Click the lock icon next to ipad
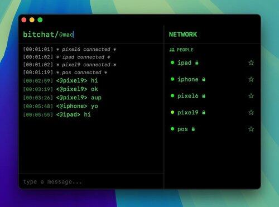Image resolution: width=279 pixels, height=207 pixels. [x=197, y=62]
